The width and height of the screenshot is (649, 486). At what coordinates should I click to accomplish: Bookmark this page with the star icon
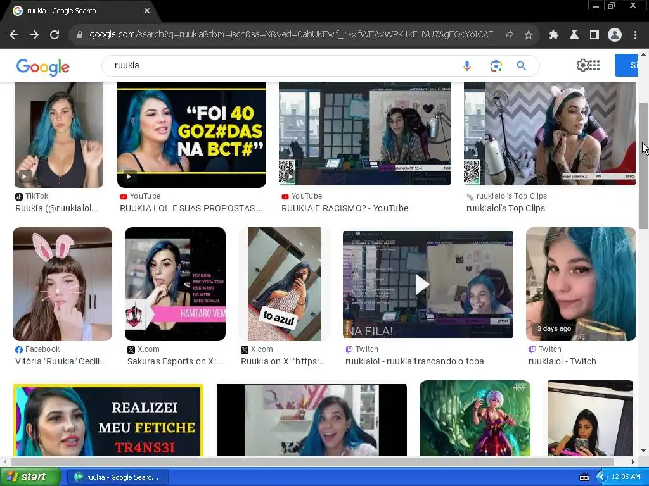[x=529, y=35]
